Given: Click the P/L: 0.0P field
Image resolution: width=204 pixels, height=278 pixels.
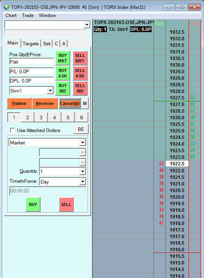Looking at the screenshot, I should coord(32,71).
